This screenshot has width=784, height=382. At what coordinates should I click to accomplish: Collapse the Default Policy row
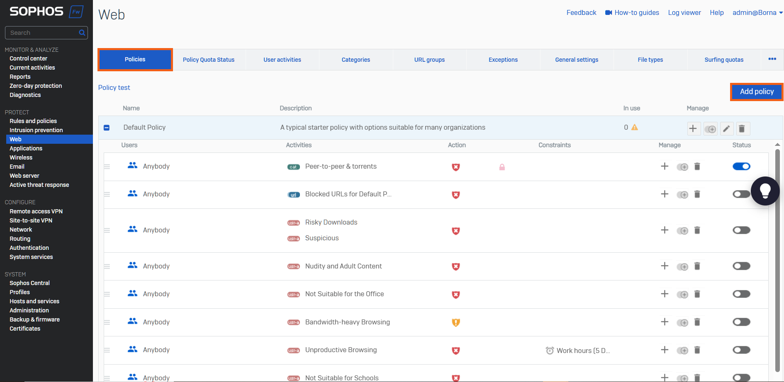[x=107, y=128]
